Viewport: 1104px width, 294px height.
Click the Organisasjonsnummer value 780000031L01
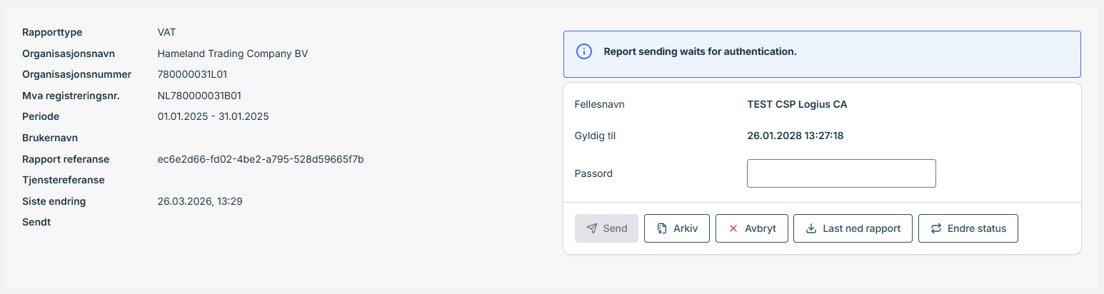click(x=192, y=74)
